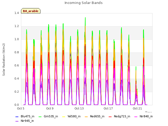
Task: Click the Yel580_in yellow legend swatch
Action: click(64, 117)
